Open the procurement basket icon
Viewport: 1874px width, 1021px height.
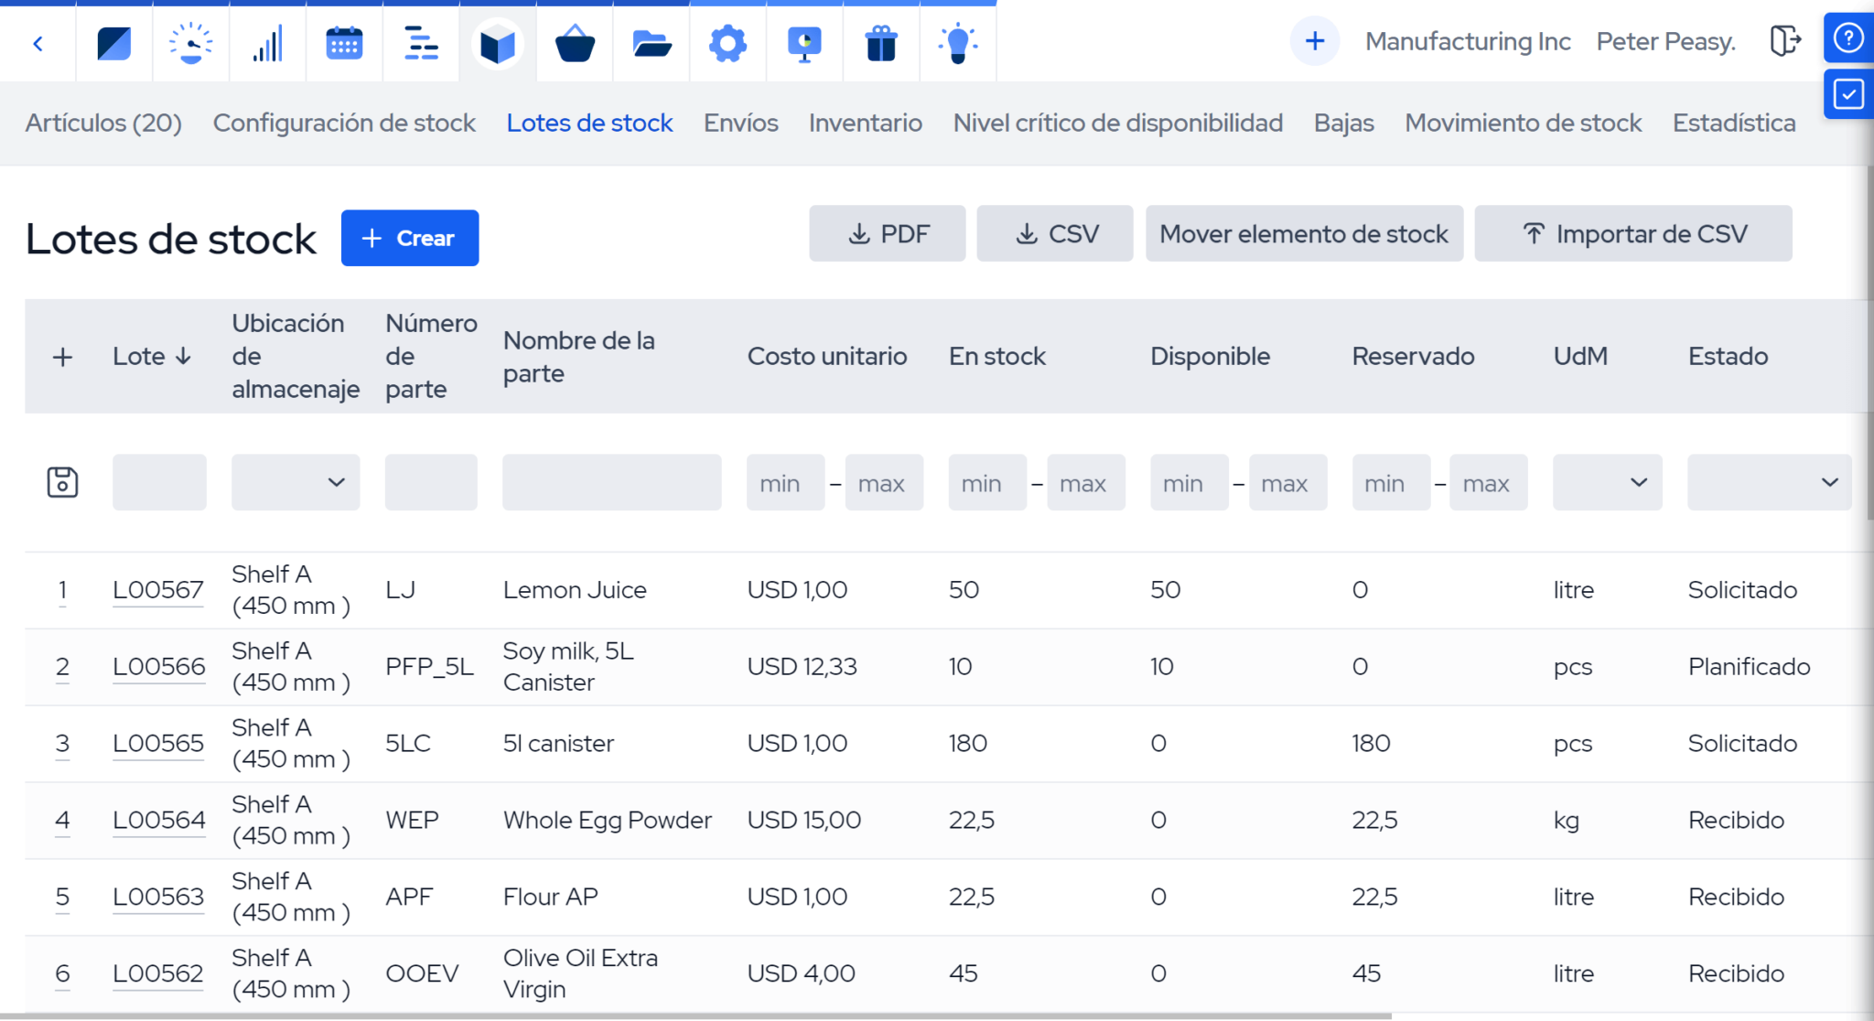[x=575, y=42]
